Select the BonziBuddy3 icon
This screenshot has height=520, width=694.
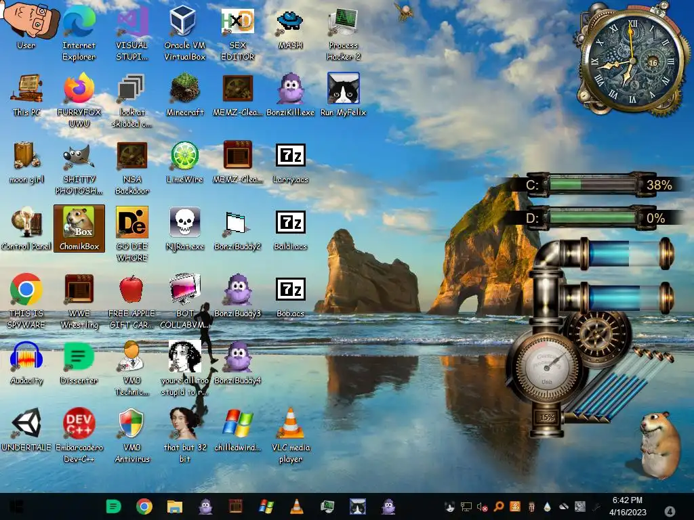click(238, 296)
